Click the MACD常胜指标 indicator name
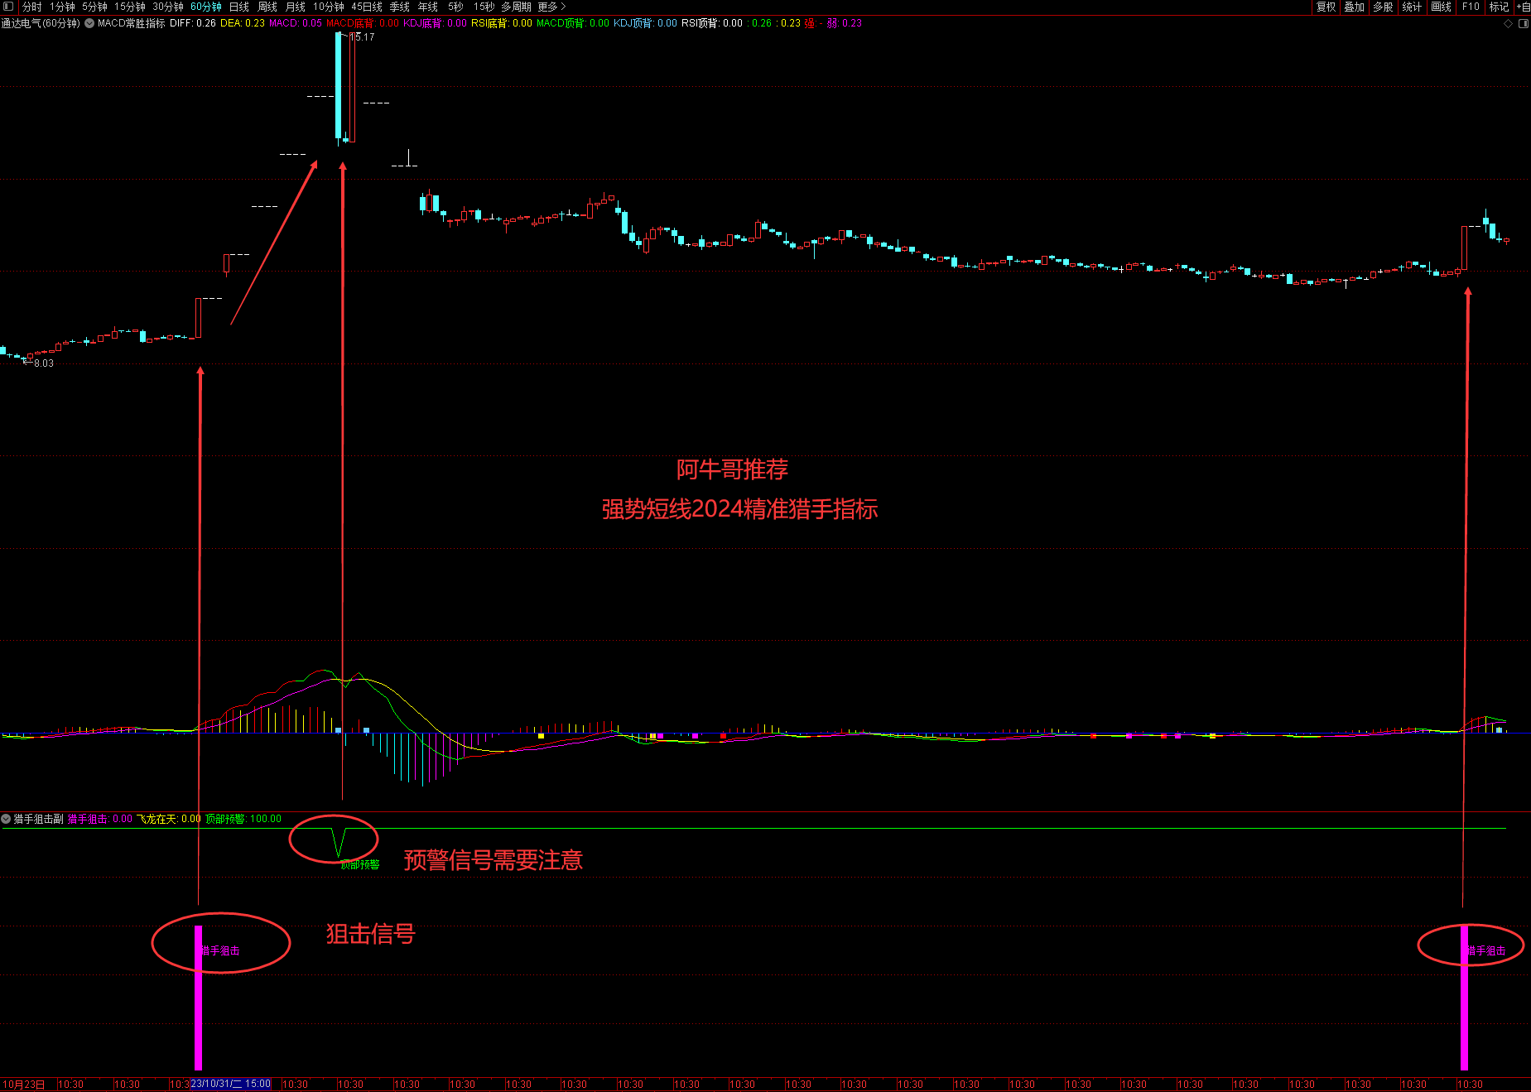This screenshot has width=1531, height=1092. [131, 23]
